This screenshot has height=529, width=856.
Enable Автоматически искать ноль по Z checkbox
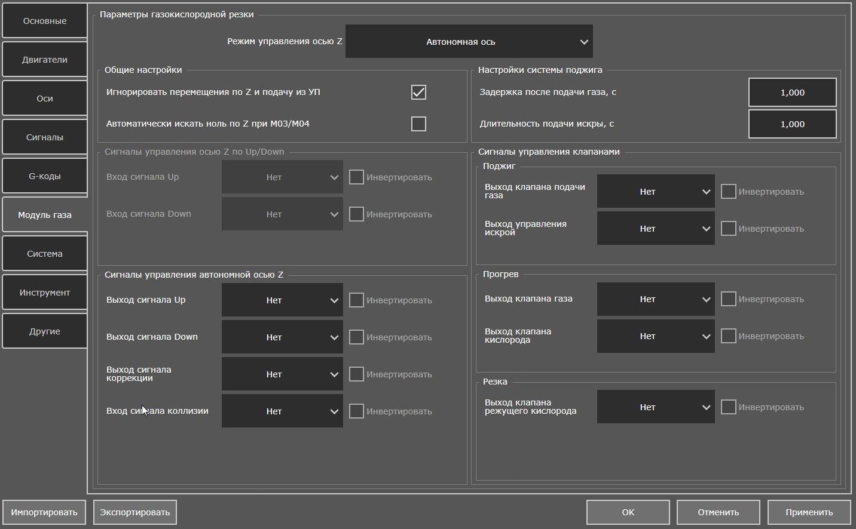[418, 124]
